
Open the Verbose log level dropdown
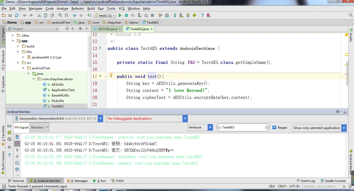(x=210, y=127)
